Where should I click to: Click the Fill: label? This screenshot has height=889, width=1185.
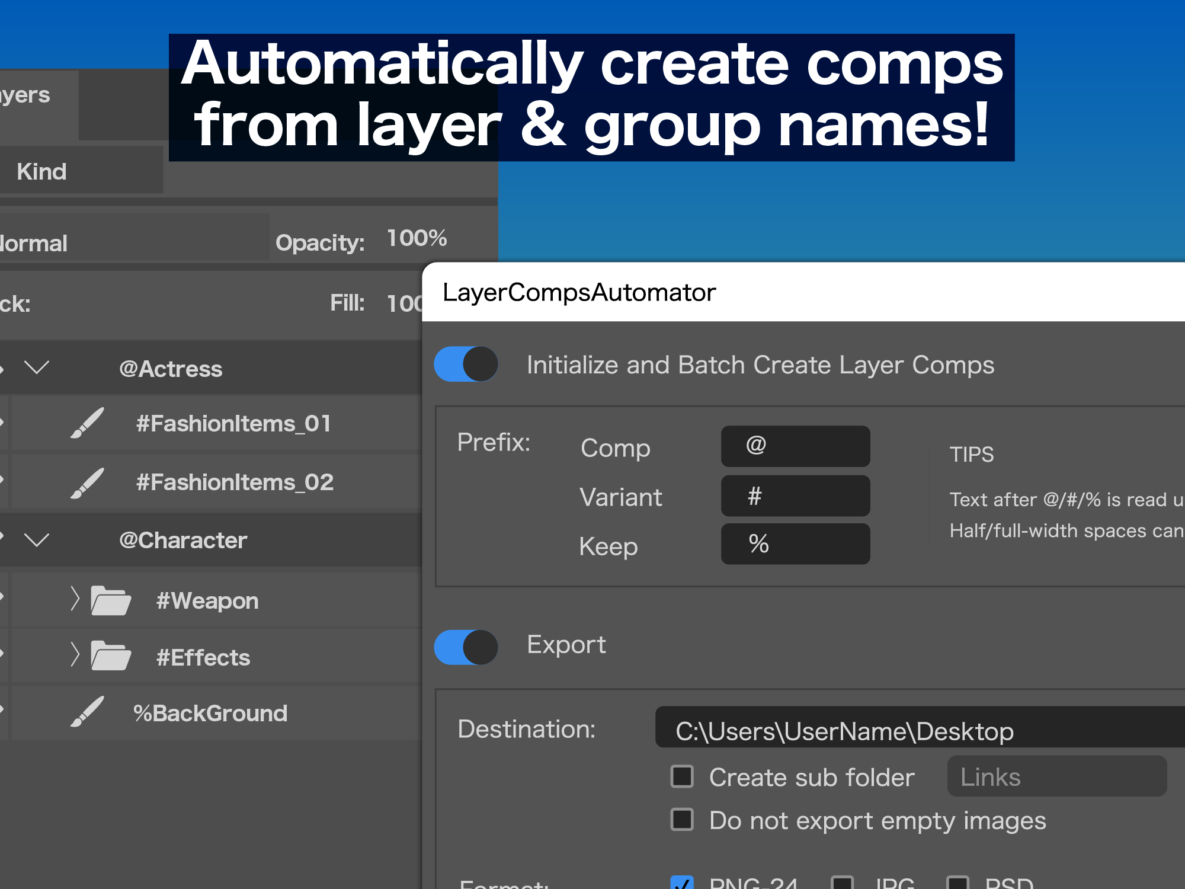(x=347, y=303)
